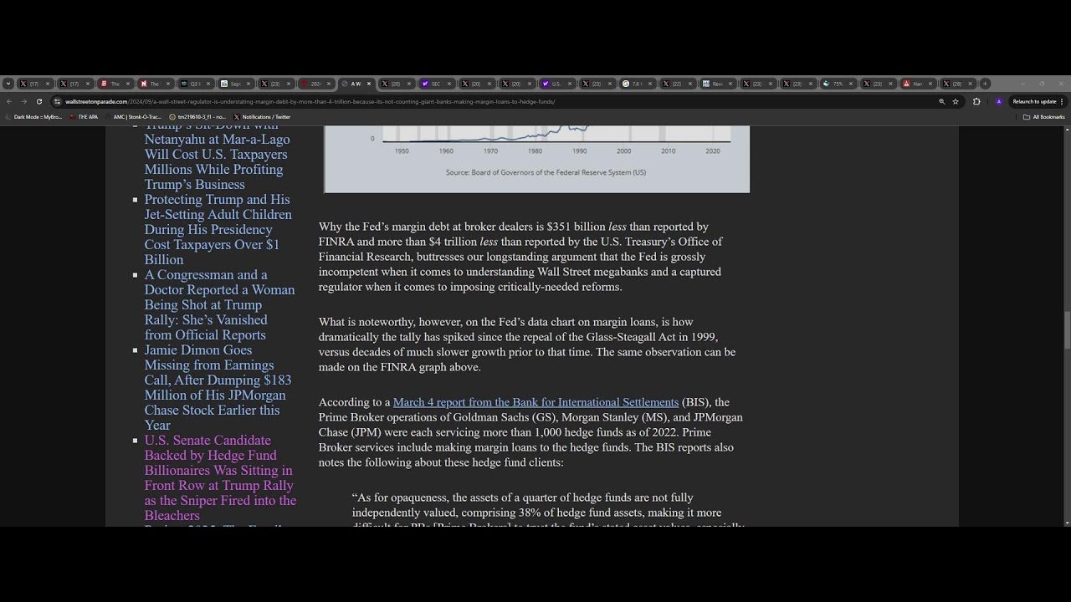Open the All Bookmarks folder
Screen dimensions: 1071x602
click(1043, 117)
